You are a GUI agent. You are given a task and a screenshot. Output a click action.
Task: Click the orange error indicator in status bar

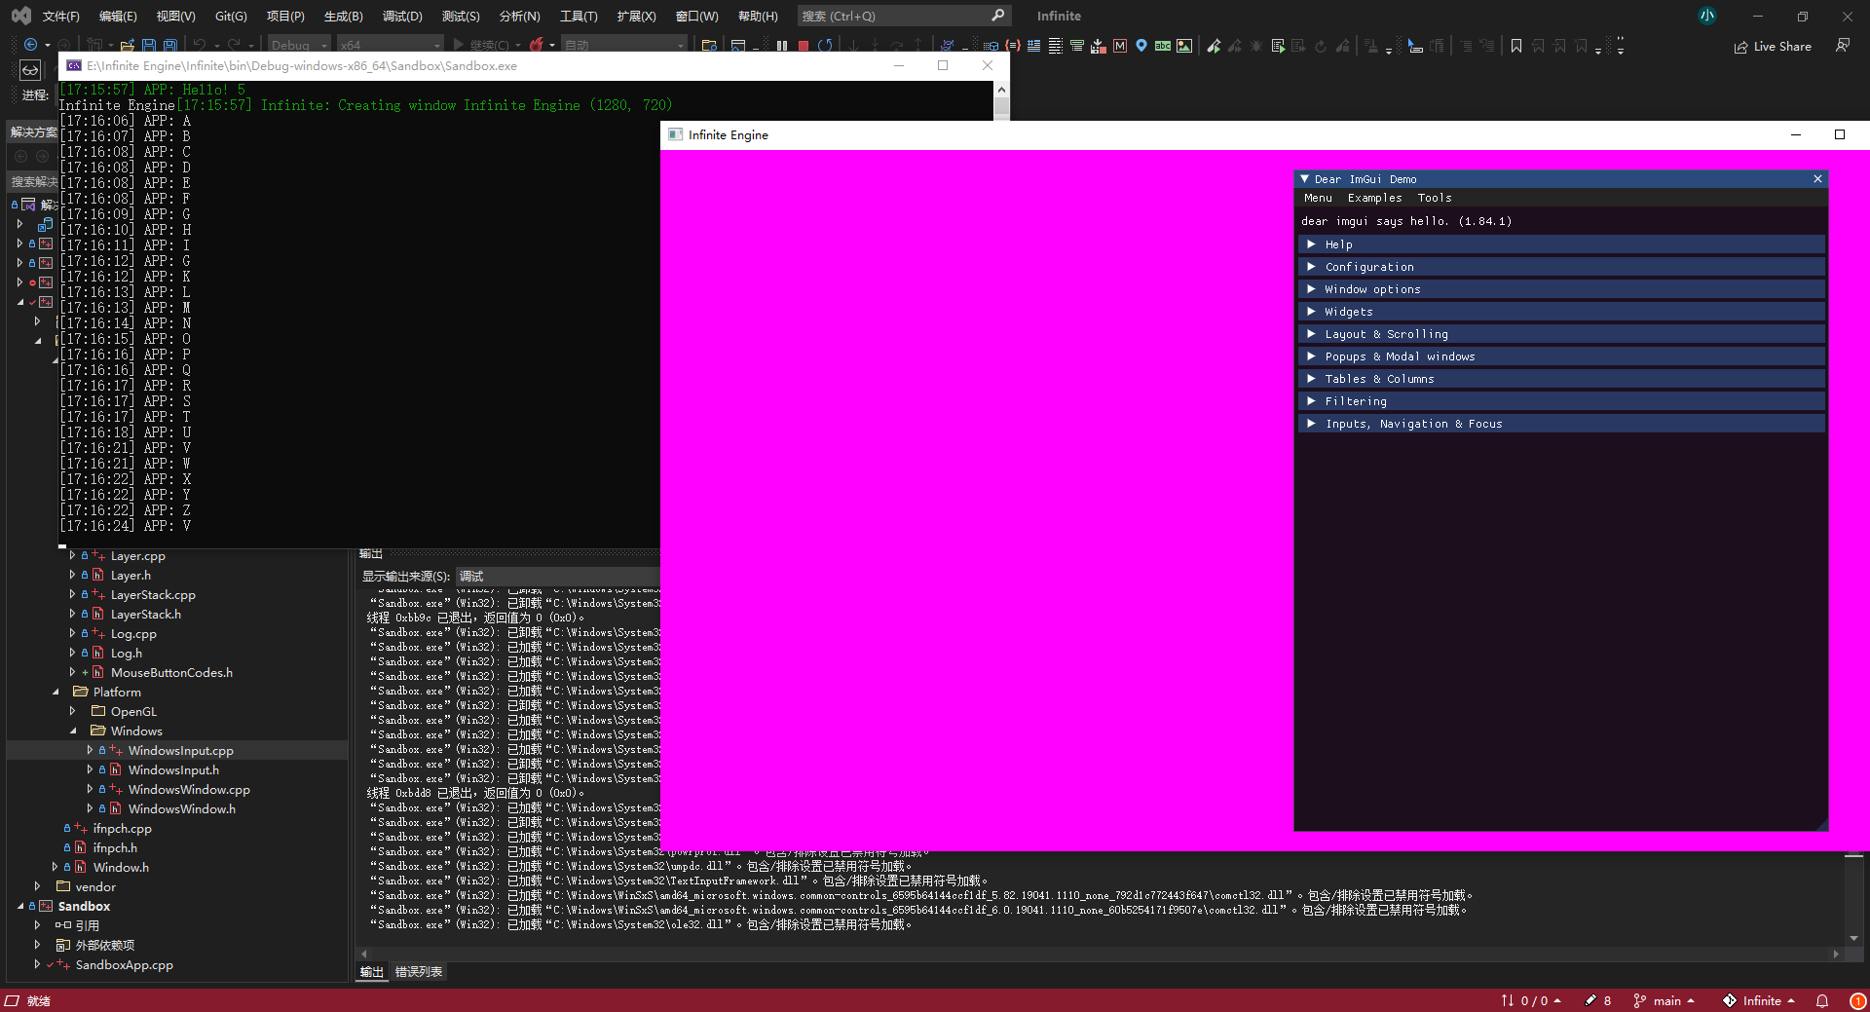(x=1857, y=1000)
